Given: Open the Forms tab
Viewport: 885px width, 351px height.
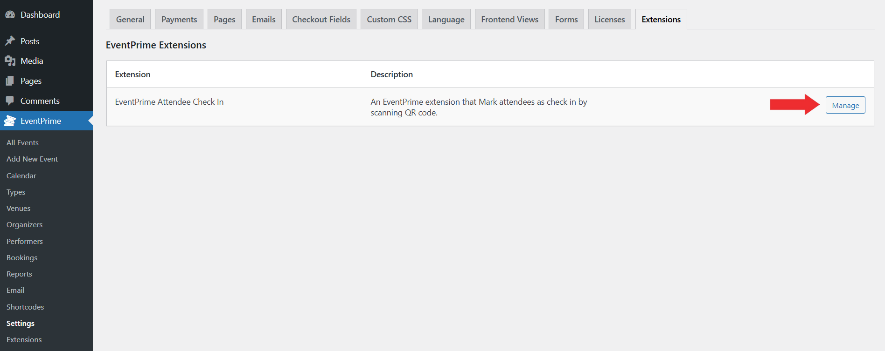Looking at the screenshot, I should click(x=566, y=20).
